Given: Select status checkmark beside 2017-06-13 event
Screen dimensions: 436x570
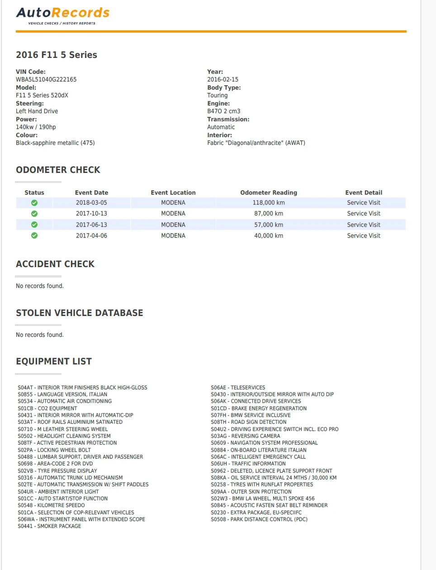Looking at the screenshot, I should [34, 225].
